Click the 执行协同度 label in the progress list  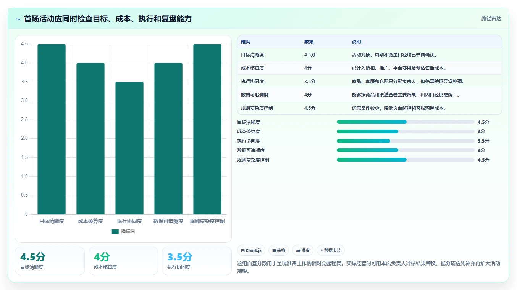click(249, 141)
